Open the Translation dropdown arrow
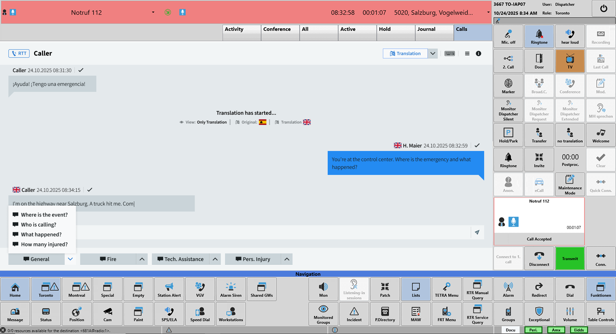This screenshot has width=616, height=334. (433, 53)
